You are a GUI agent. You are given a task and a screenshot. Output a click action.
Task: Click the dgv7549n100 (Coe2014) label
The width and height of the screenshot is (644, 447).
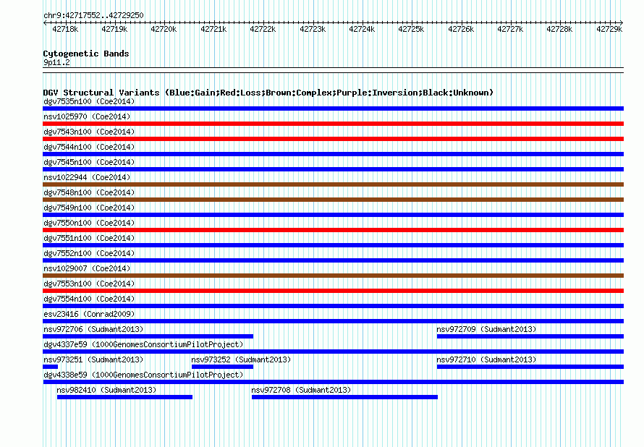[89, 208]
